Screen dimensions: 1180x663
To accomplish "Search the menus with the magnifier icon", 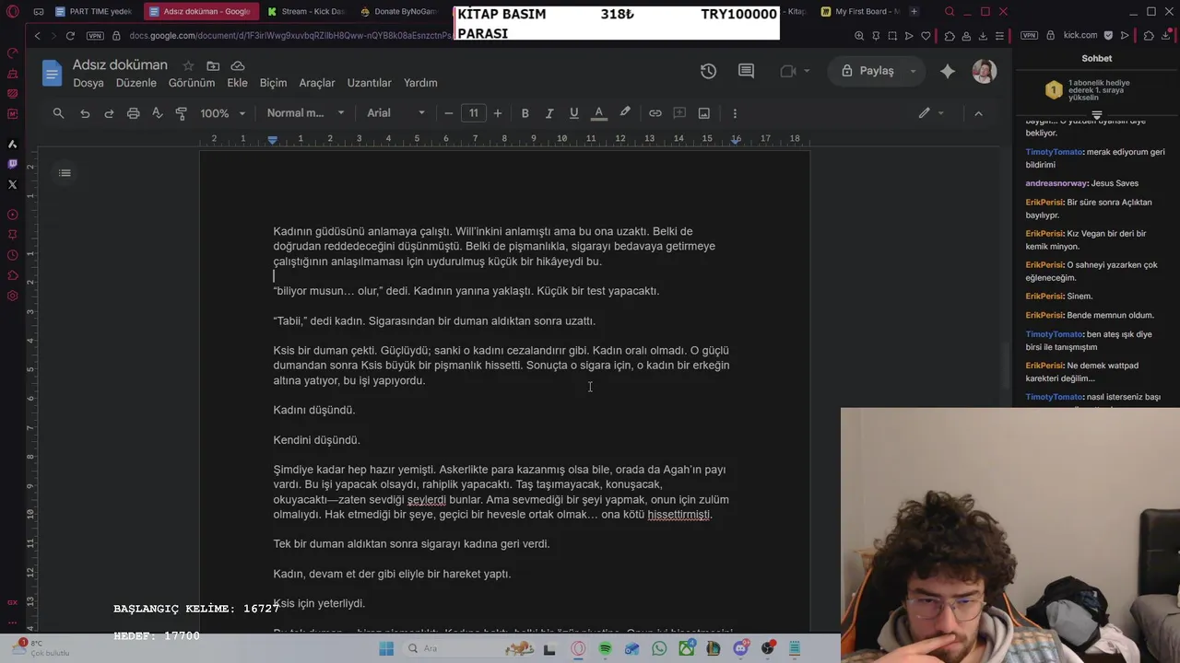I will pyautogui.click(x=58, y=113).
